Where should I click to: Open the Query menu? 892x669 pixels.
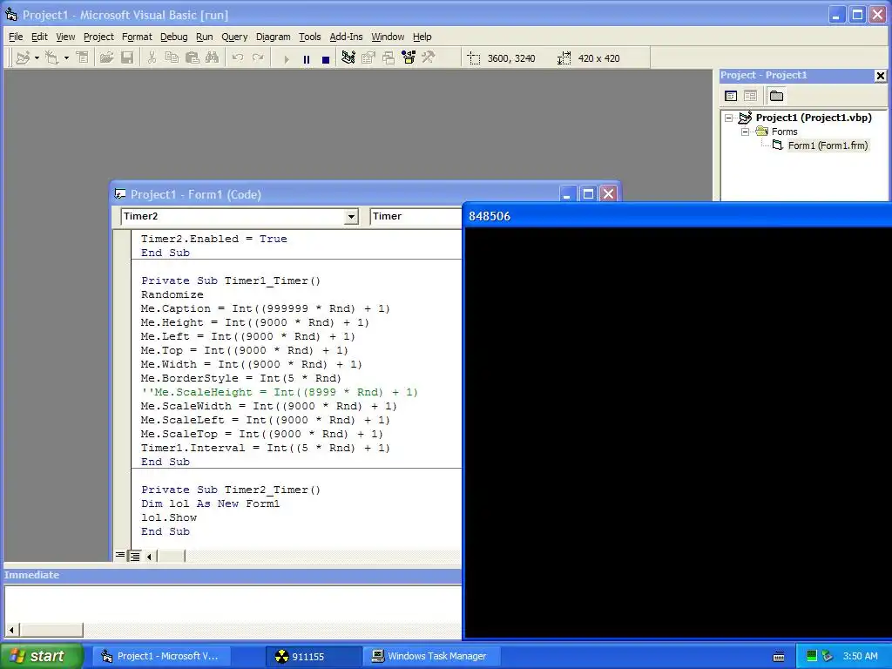tap(234, 37)
